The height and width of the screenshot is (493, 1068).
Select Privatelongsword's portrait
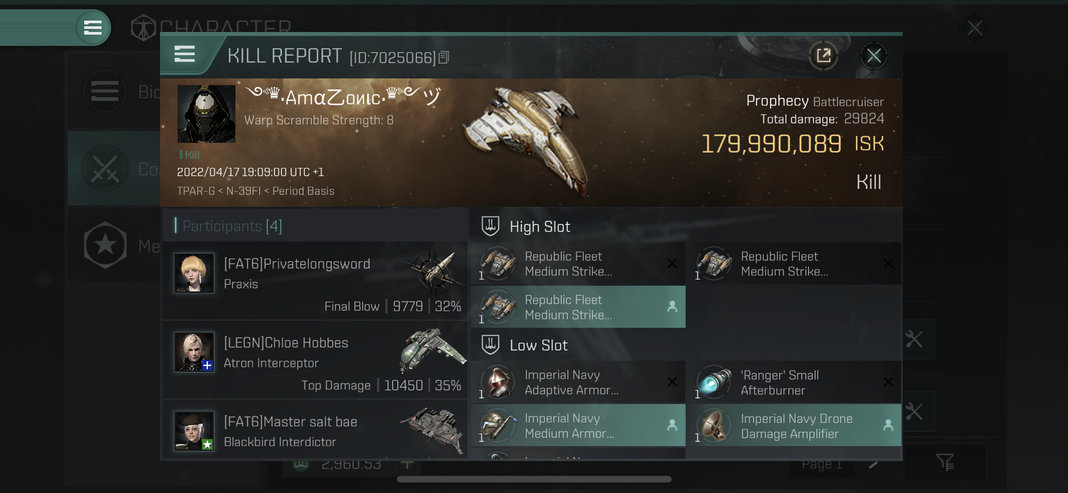click(x=194, y=273)
